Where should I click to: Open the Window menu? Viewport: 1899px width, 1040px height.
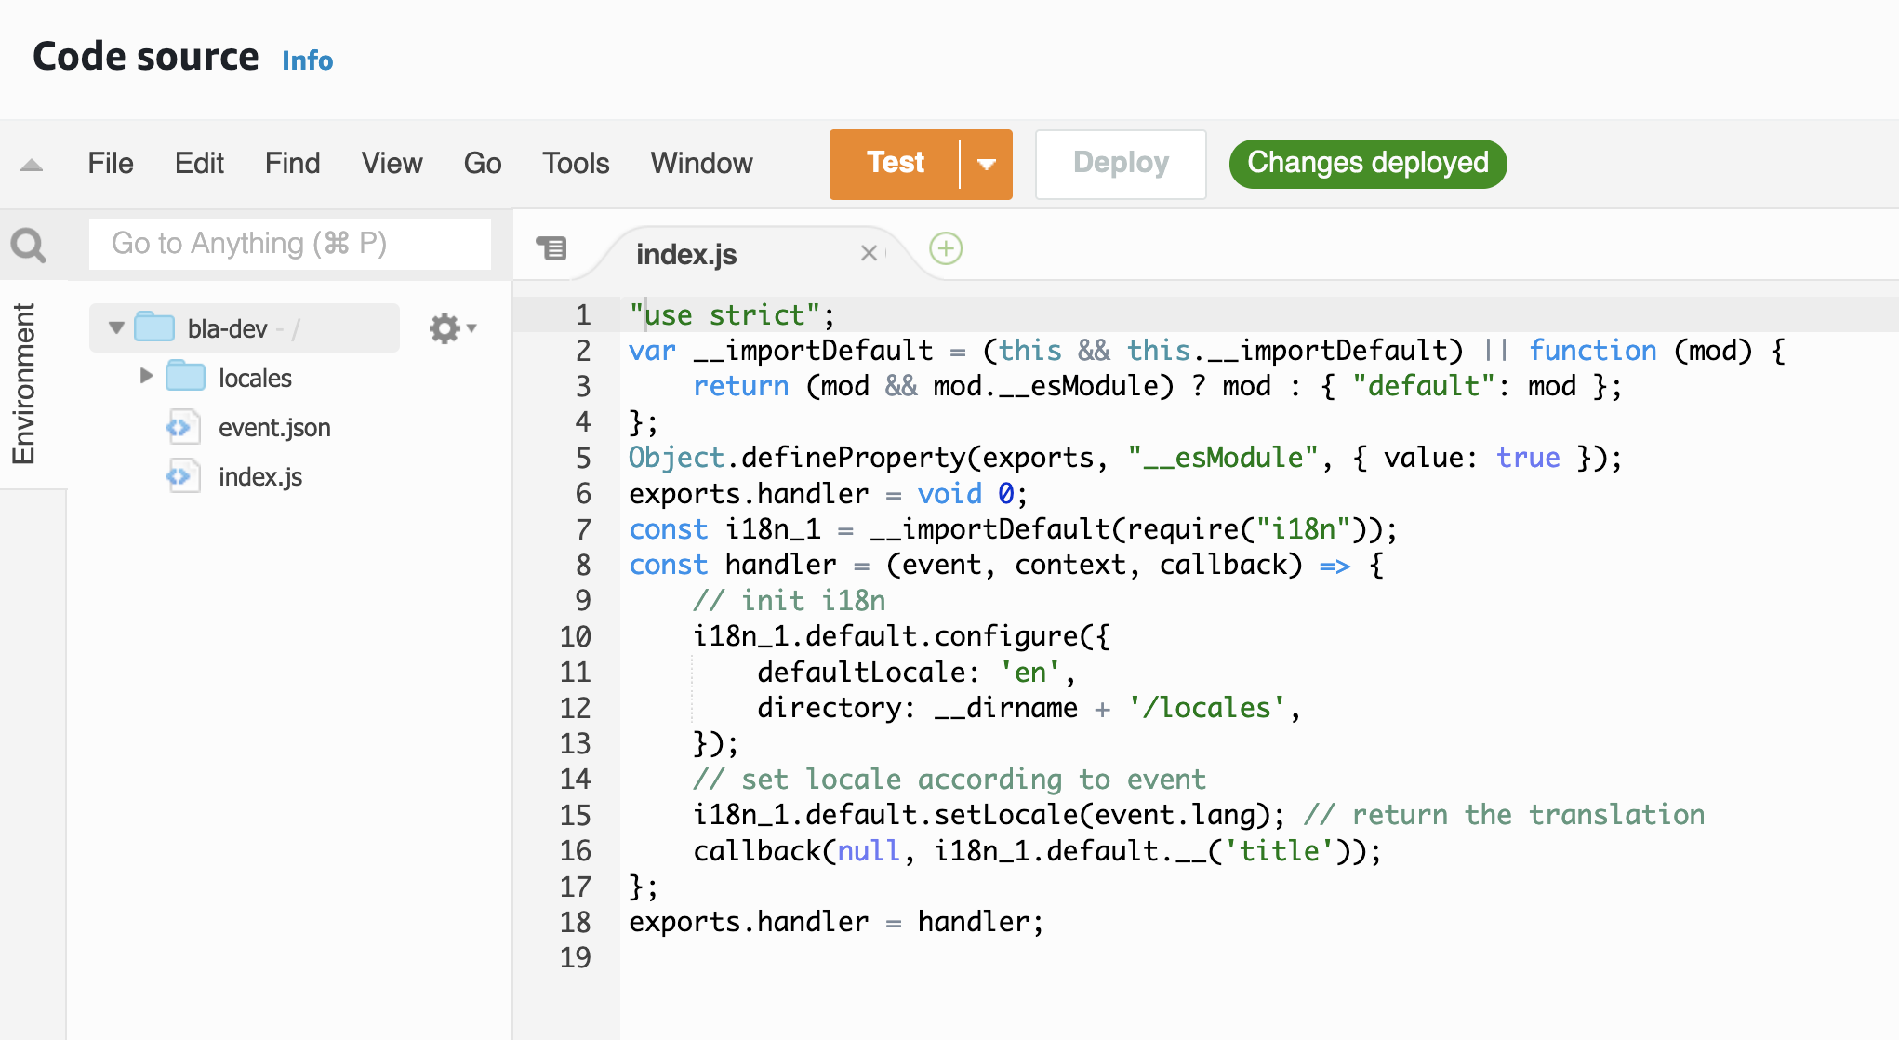[x=701, y=164]
